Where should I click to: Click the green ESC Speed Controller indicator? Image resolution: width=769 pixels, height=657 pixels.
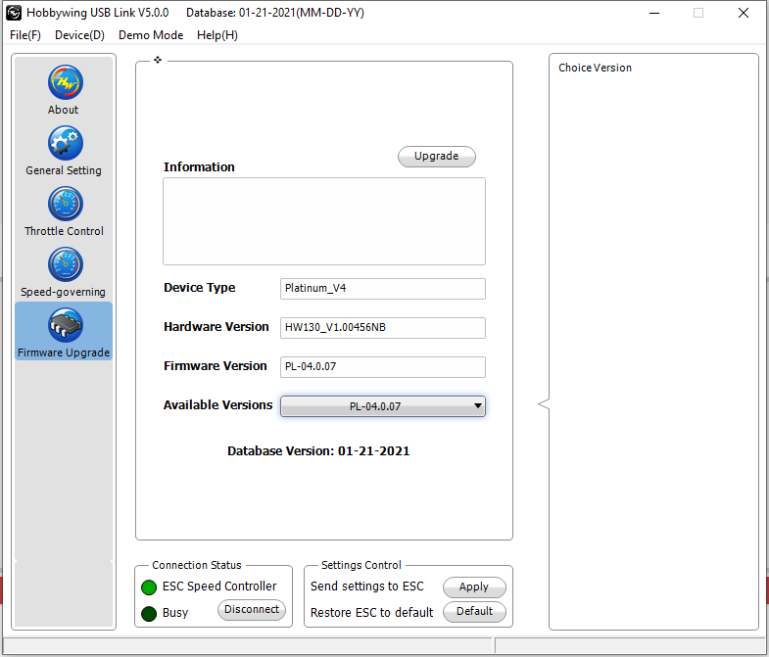tap(148, 587)
